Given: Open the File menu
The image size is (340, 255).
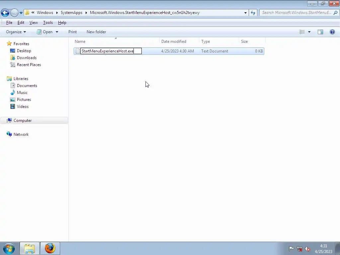Looking at the screenshot, I should tap(9, 23).
